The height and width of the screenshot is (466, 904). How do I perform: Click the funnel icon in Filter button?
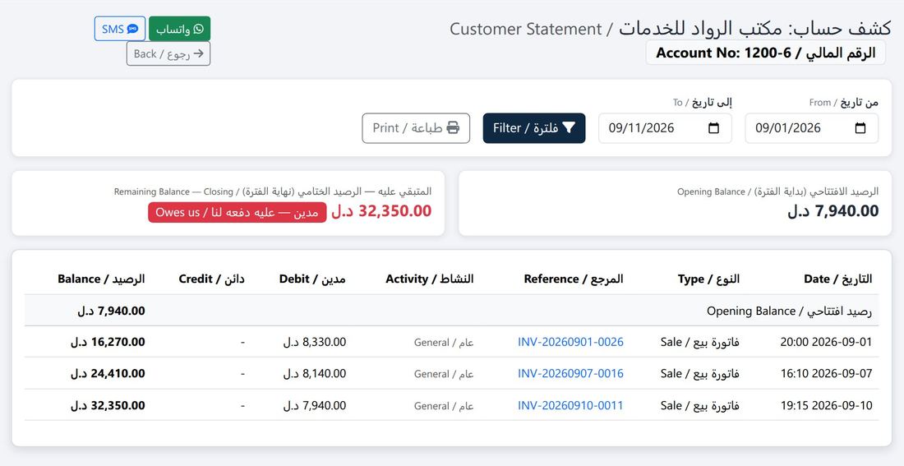coord(569,128)
